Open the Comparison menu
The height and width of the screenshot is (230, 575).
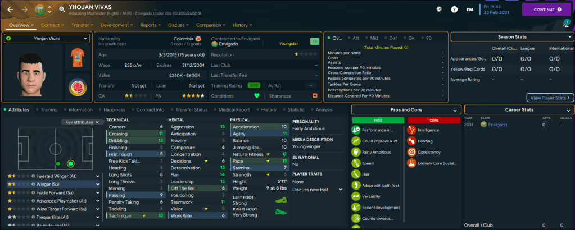211,25
